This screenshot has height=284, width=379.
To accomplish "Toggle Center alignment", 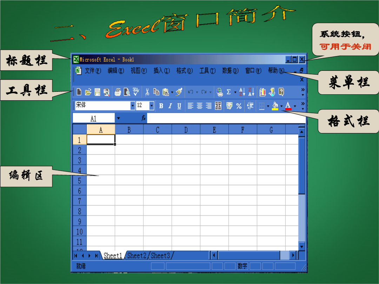I will pyautogui.click(x=199, y=106).
